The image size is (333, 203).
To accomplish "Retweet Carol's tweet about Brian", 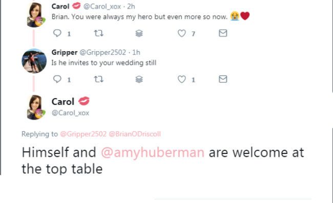I will [98, 33].
